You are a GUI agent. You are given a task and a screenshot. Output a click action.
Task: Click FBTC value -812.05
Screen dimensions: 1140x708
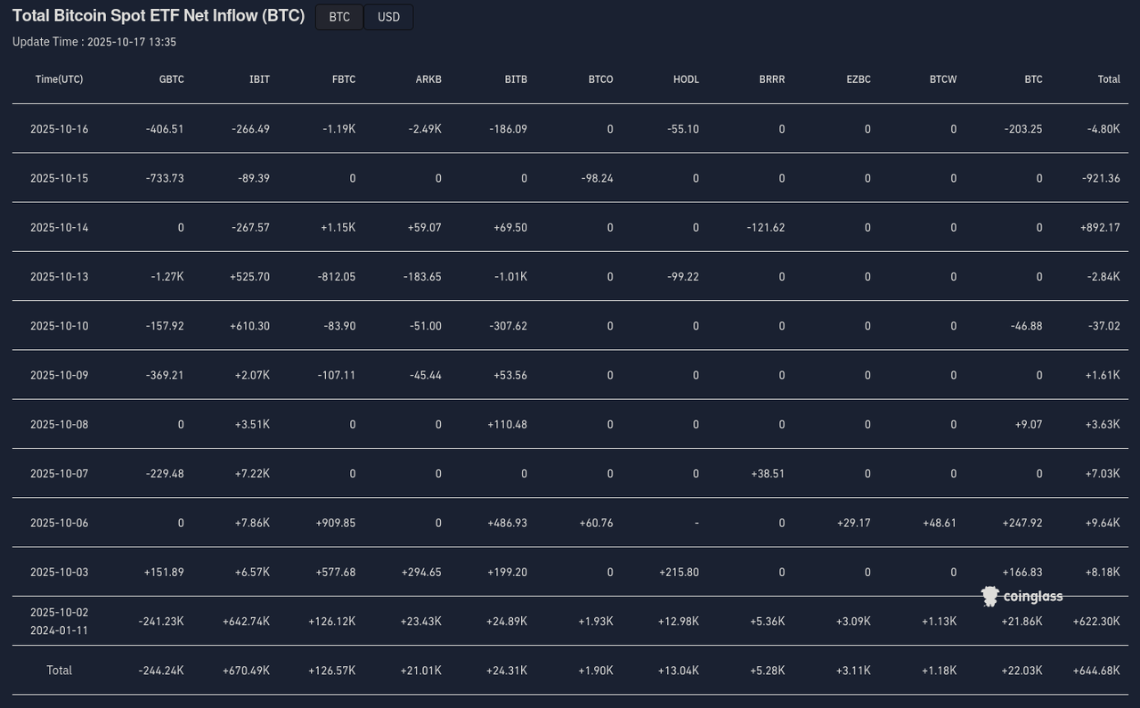tap(336, 277)
